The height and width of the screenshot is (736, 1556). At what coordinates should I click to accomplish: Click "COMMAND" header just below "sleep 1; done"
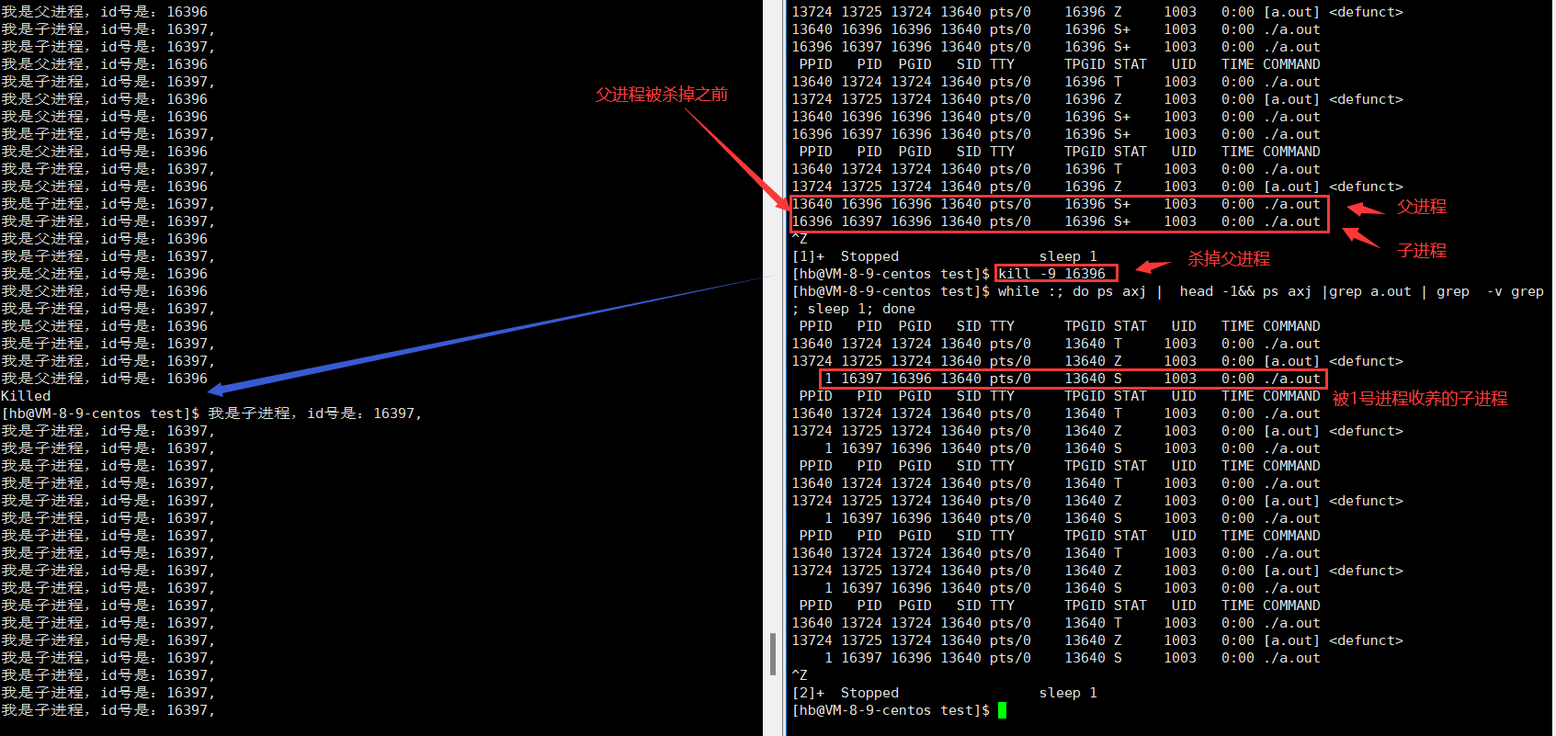[1291, 326]
